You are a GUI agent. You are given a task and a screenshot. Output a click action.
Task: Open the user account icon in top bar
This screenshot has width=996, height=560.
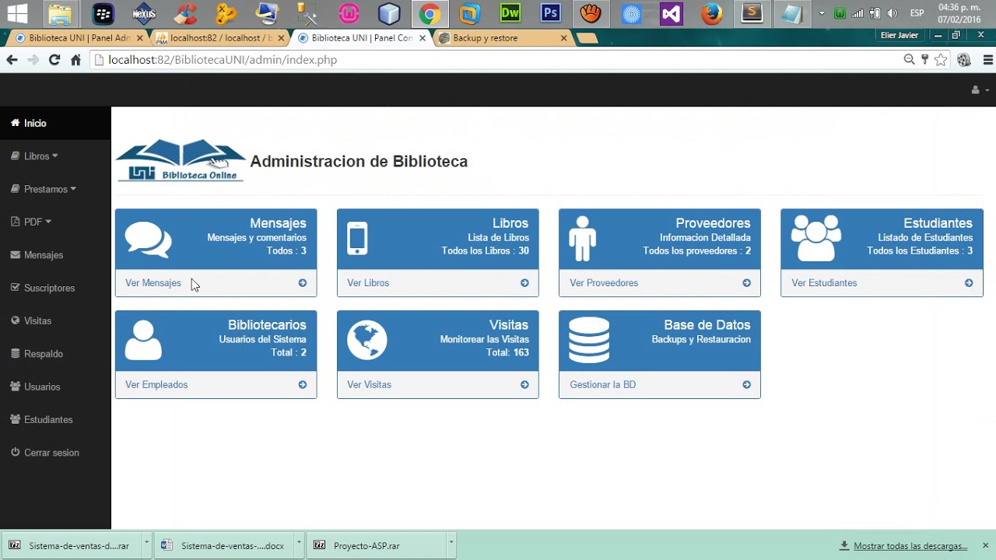pyautogui.click(x=979, y=90)
